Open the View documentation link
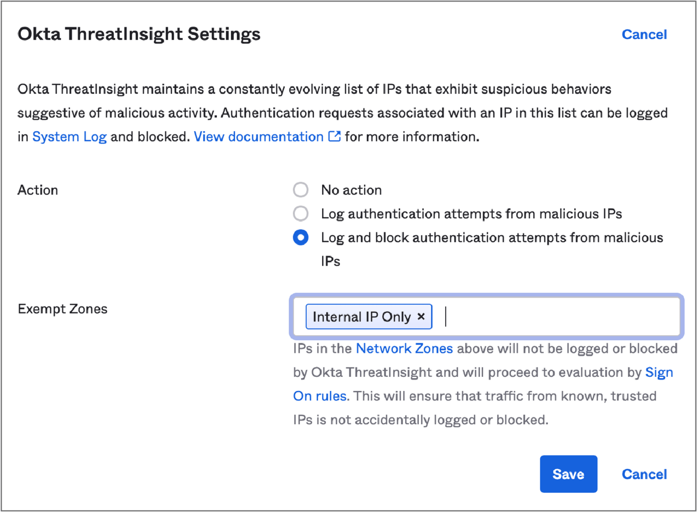Image resolution: width=697 pixels, height=513 pixels. [258, 137]
